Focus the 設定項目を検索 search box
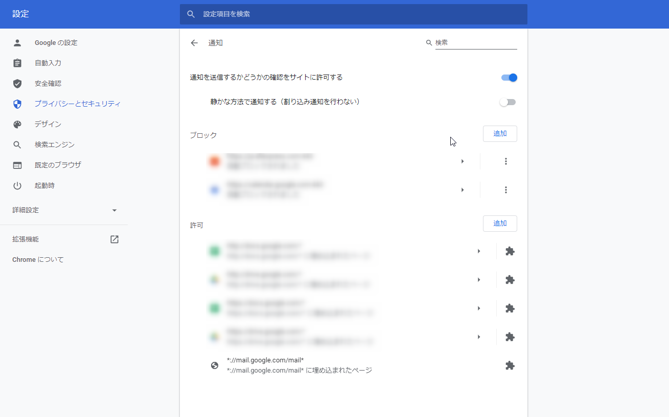Image resolution: width=669 pixels, height=417 pixels. pyautogui.click(x=353, y=14)
